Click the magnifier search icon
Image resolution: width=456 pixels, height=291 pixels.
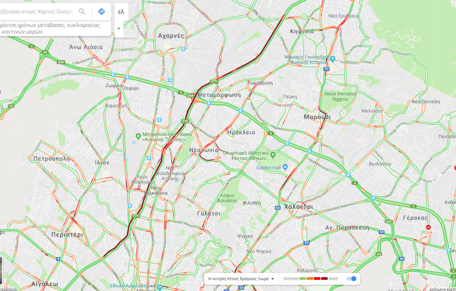82,11
